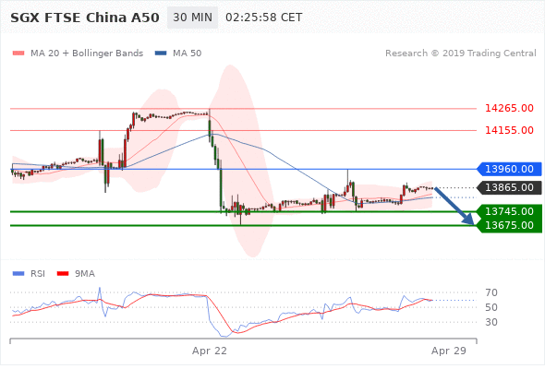Click the green 13745.00 support tag

point(509,211)
